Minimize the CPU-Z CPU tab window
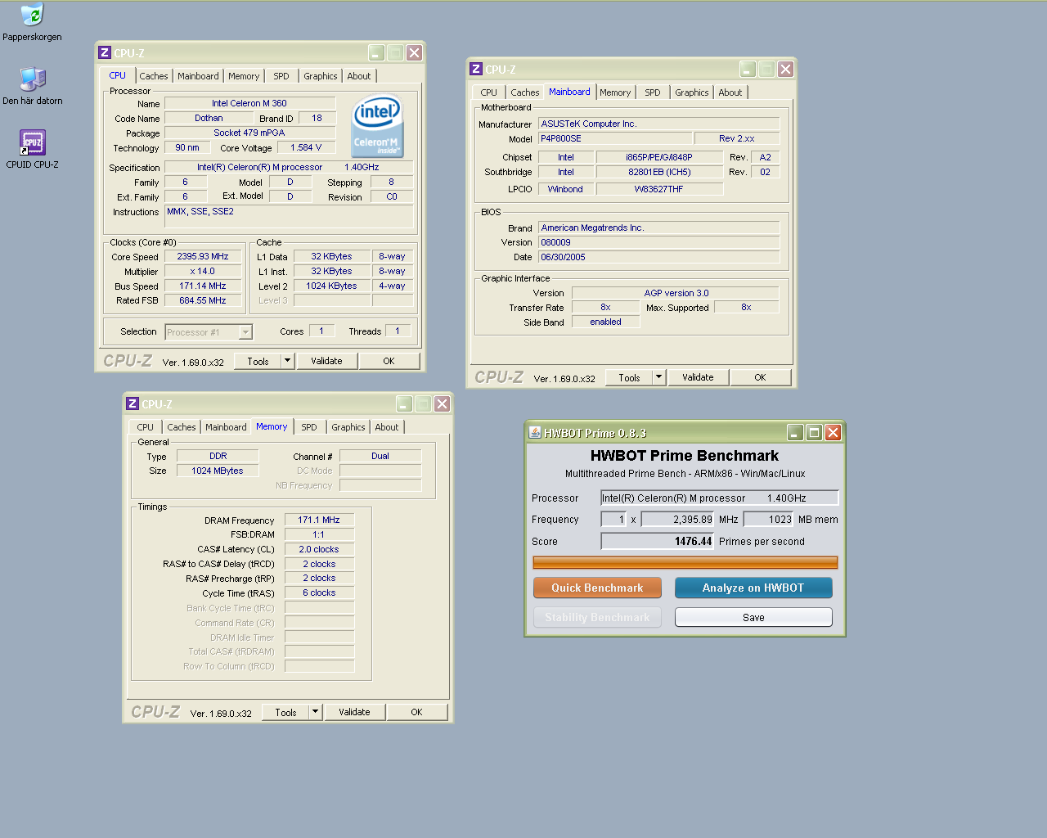Viewport: 1047px width, 838px height. pos(376,52)
